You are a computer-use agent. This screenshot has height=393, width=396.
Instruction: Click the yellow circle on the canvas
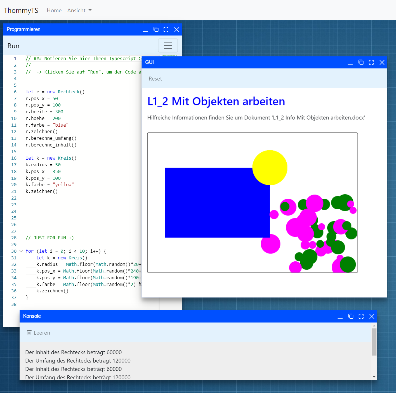click(270, 167)
